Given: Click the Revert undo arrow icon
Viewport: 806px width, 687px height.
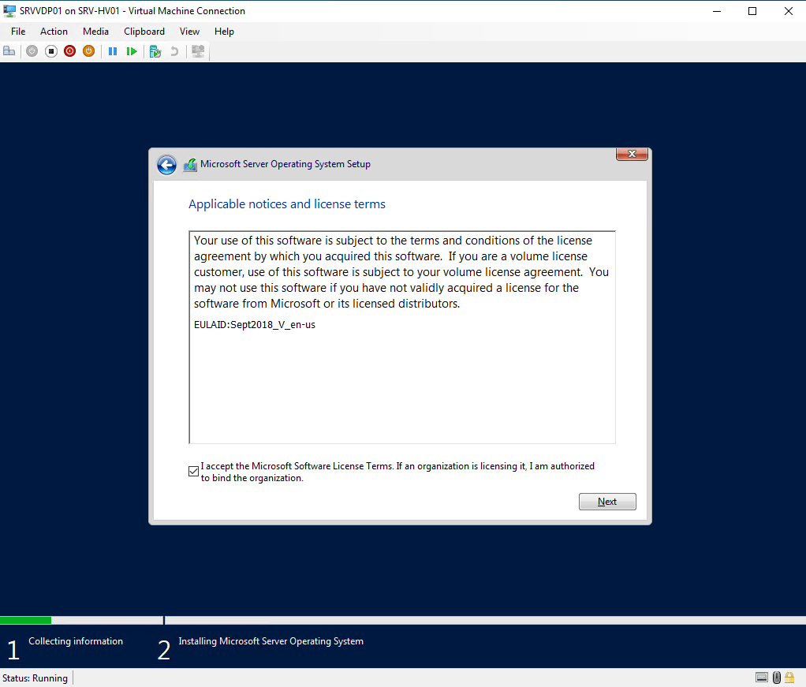Looking at the screenshot, I should point(174,51).
